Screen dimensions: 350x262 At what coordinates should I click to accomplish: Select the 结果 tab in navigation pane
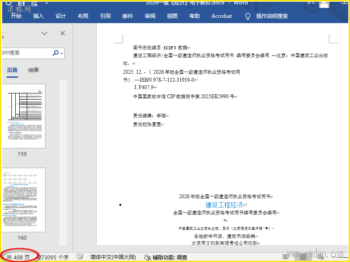pos(34,70)
